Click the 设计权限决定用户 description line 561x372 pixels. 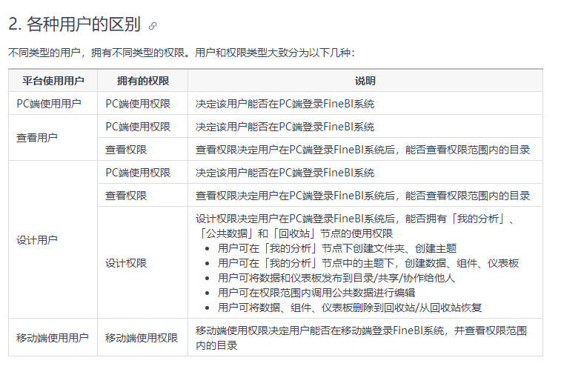coord(356,226)
